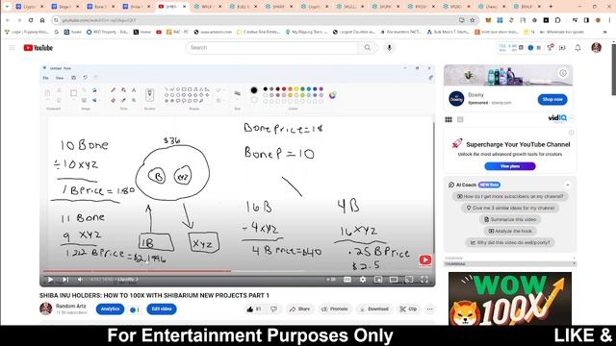The image size is (616, 346).
Task: Ask how to get more subscribers
Action: coord(509,196)
